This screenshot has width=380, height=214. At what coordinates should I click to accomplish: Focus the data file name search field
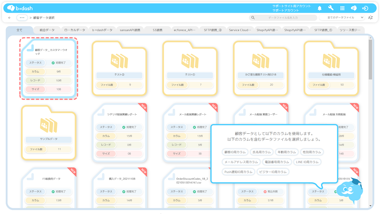(283, 18)
